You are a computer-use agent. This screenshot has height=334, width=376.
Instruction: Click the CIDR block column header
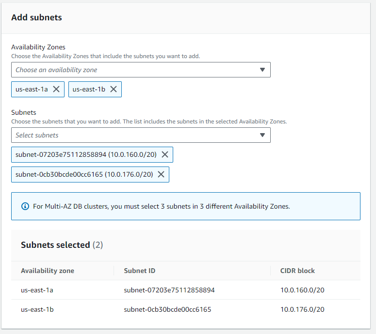[297, 271]
